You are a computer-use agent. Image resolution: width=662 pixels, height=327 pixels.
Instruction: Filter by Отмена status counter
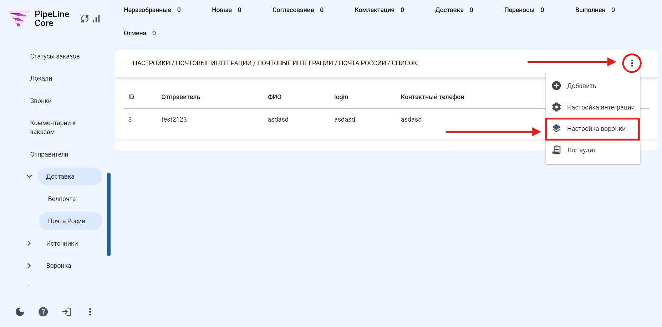[140, 33]
